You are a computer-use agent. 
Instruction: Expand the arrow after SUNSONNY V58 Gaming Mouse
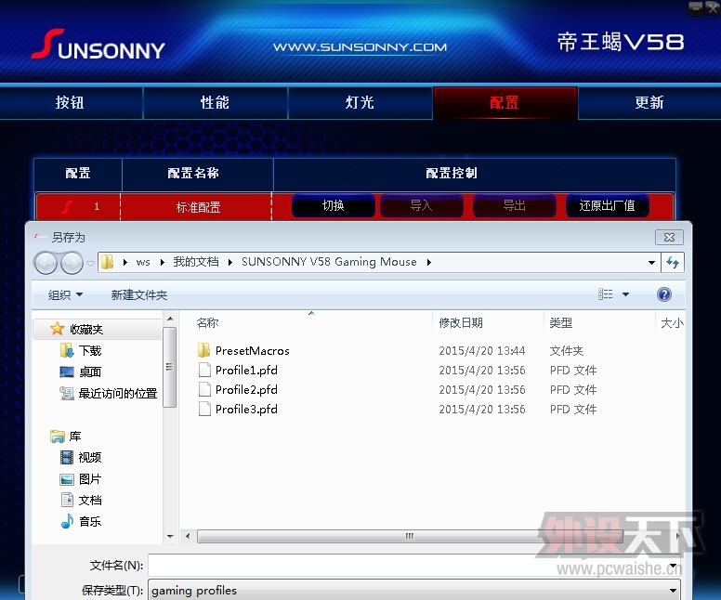[429, 263]
